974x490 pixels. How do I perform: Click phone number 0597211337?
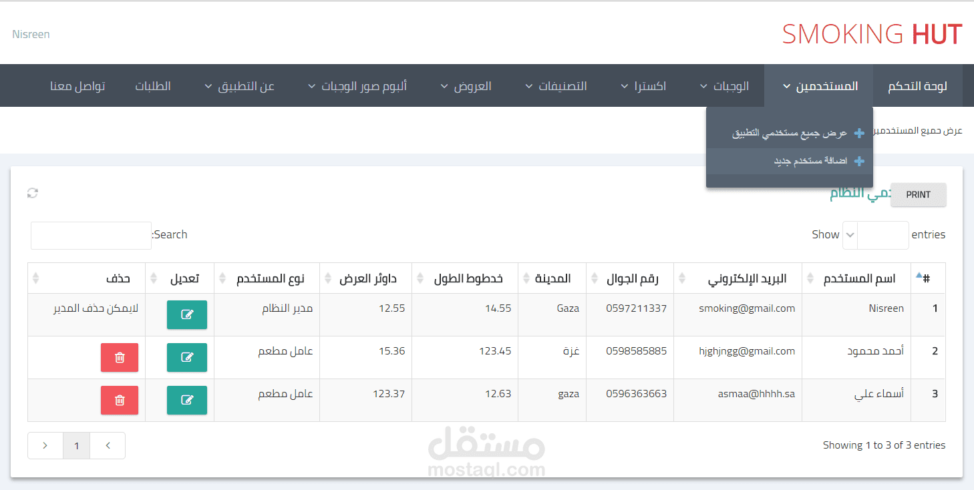pyautogui.click(x=637, y=308)
